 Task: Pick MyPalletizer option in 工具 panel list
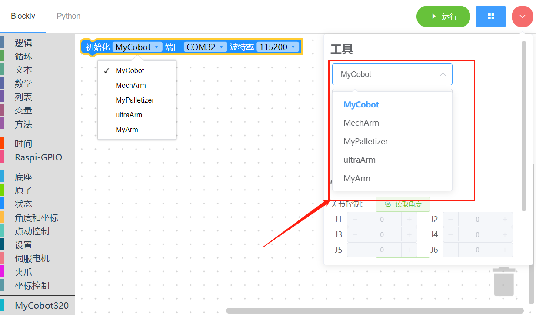click(392, 141)
